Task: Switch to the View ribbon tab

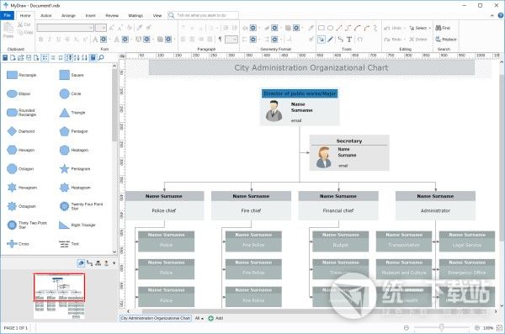Action: tap(157, 15)
